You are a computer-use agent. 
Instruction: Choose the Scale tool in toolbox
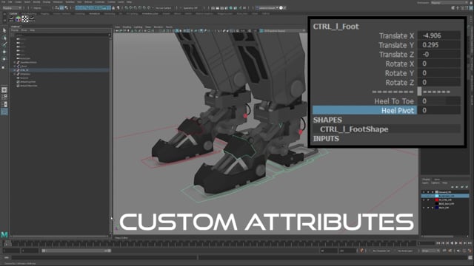(3, 67)
